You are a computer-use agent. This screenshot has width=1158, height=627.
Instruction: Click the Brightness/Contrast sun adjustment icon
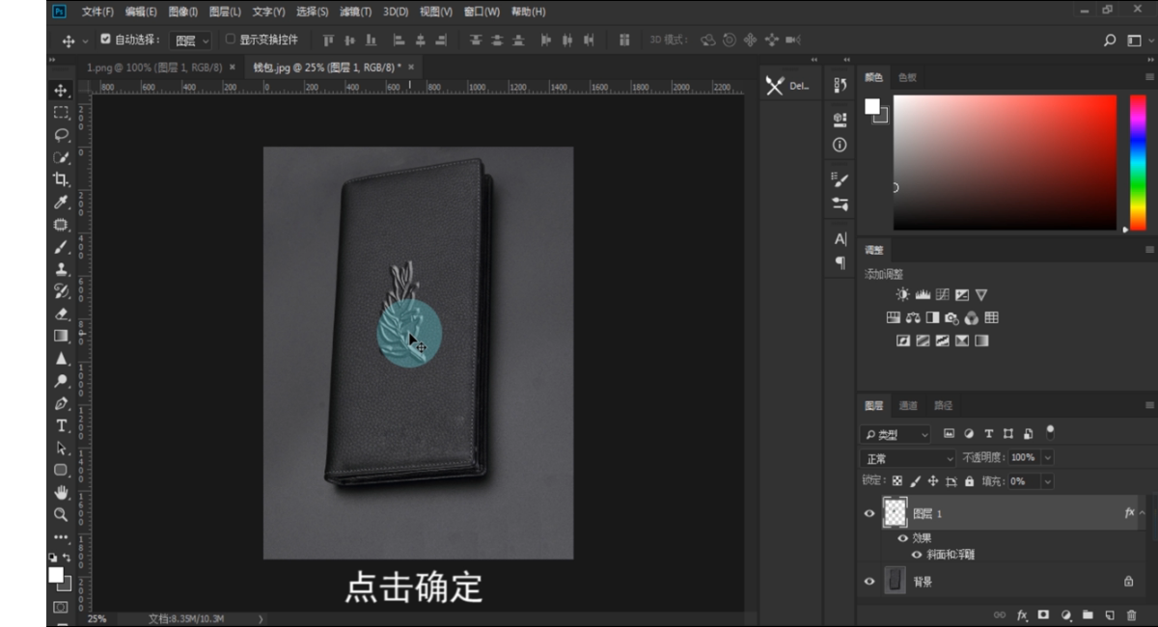[902, 294]
